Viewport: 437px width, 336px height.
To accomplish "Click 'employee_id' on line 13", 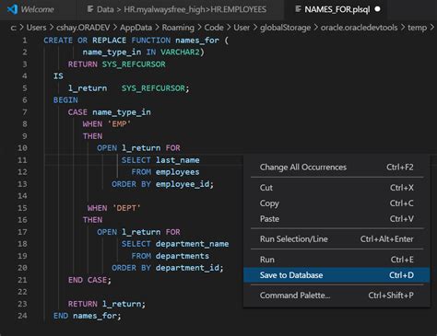I will coord(183,184).
